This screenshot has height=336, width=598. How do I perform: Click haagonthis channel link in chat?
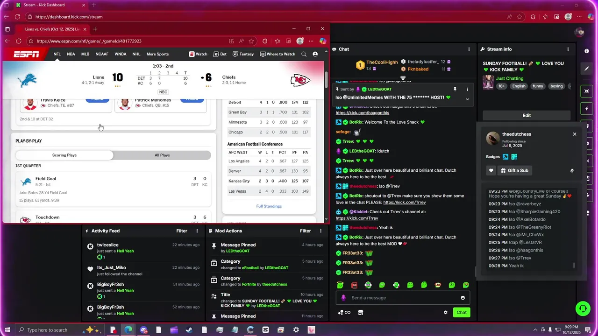coord(362,112)
